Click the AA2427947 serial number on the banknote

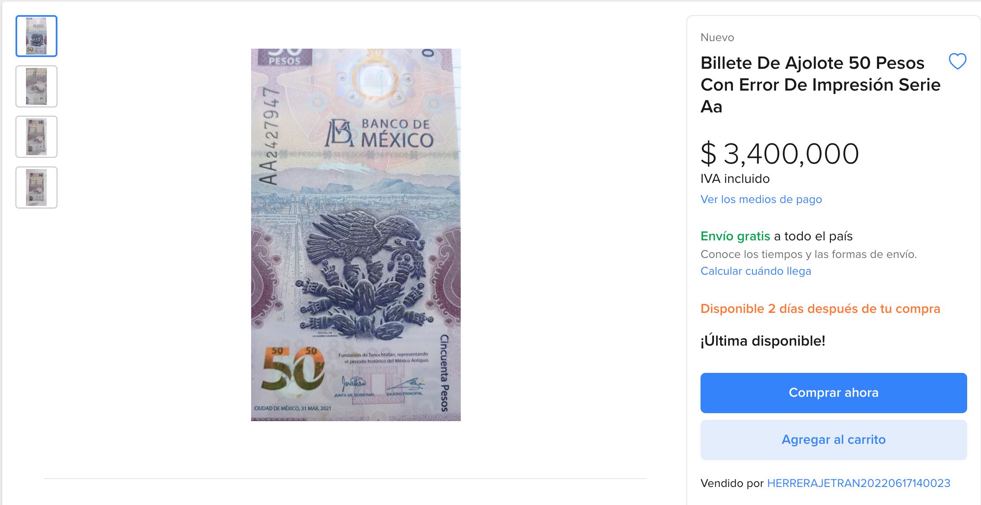[x=269, y=136]
